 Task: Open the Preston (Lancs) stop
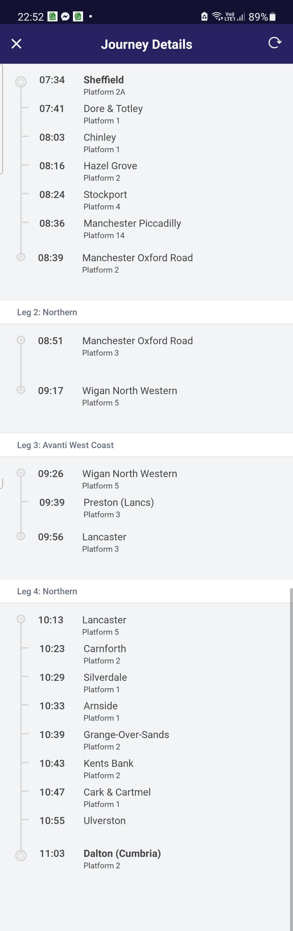coord(118,503)
